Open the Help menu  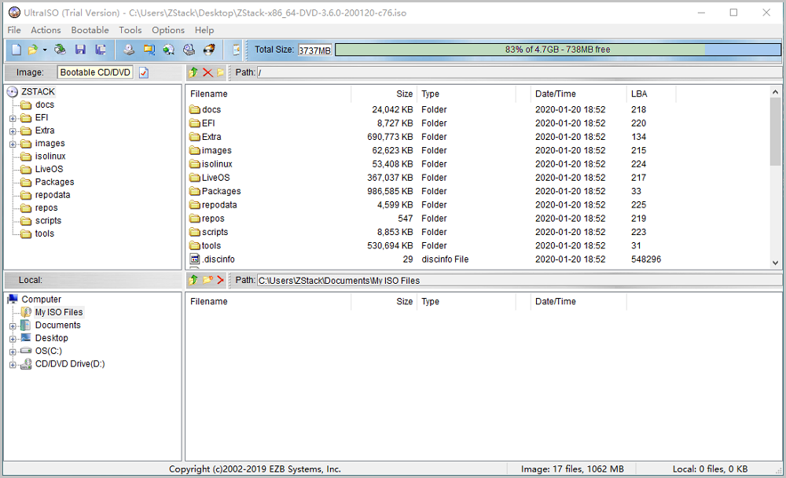pyautogui.click(x=204, y=30)
